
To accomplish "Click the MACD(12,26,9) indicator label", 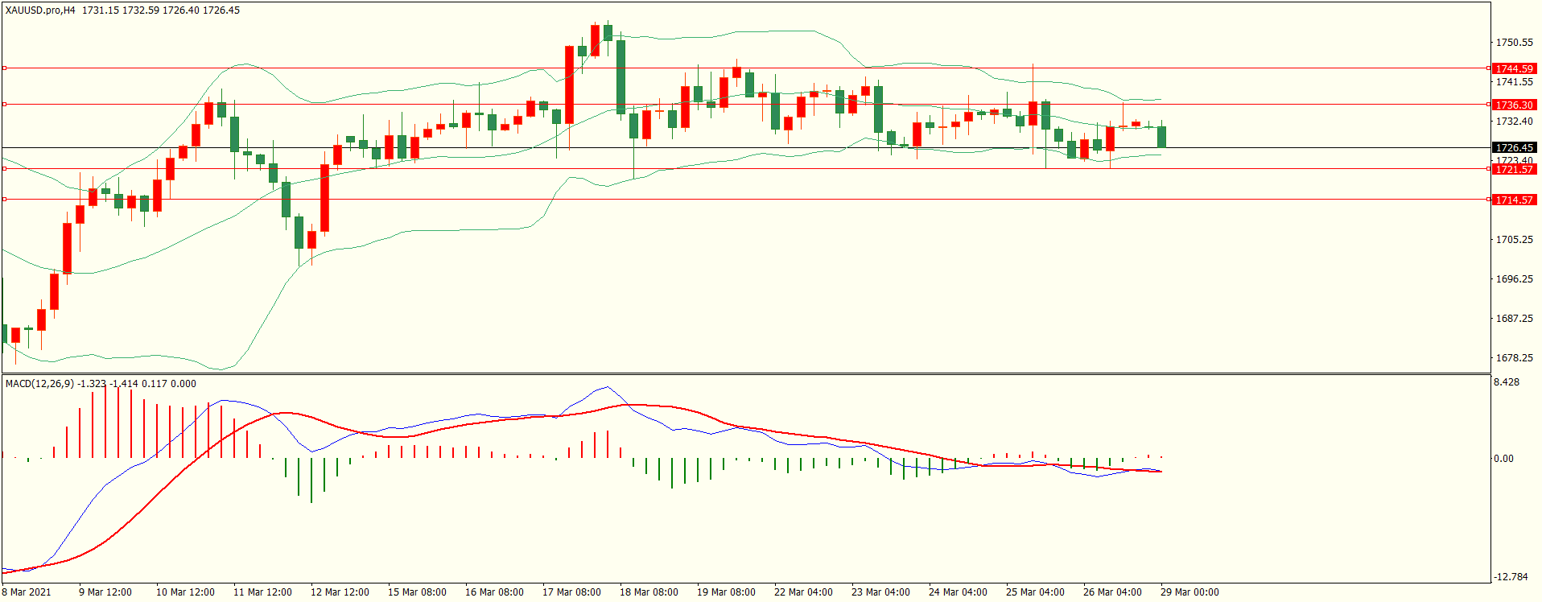I will (x=39, y=384).
